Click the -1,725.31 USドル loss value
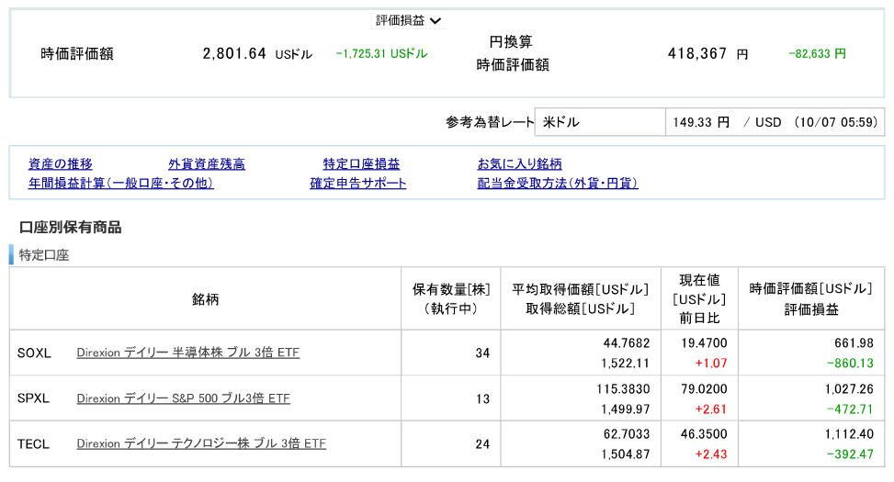Viewport: 894px width, 482px height. (381, 53)
